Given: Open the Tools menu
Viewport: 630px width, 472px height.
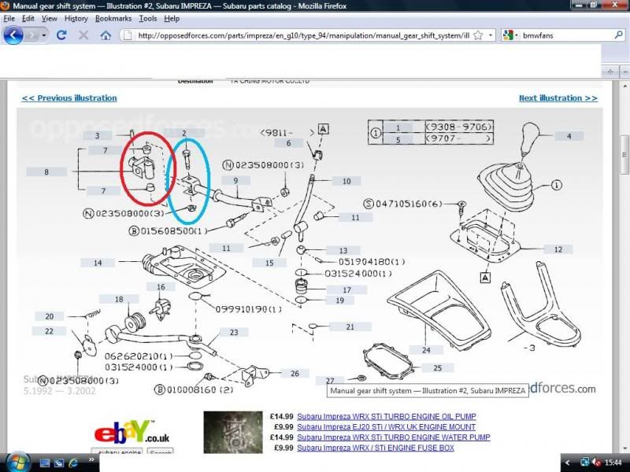Looking at the screenshot, I should pos(148,18).
